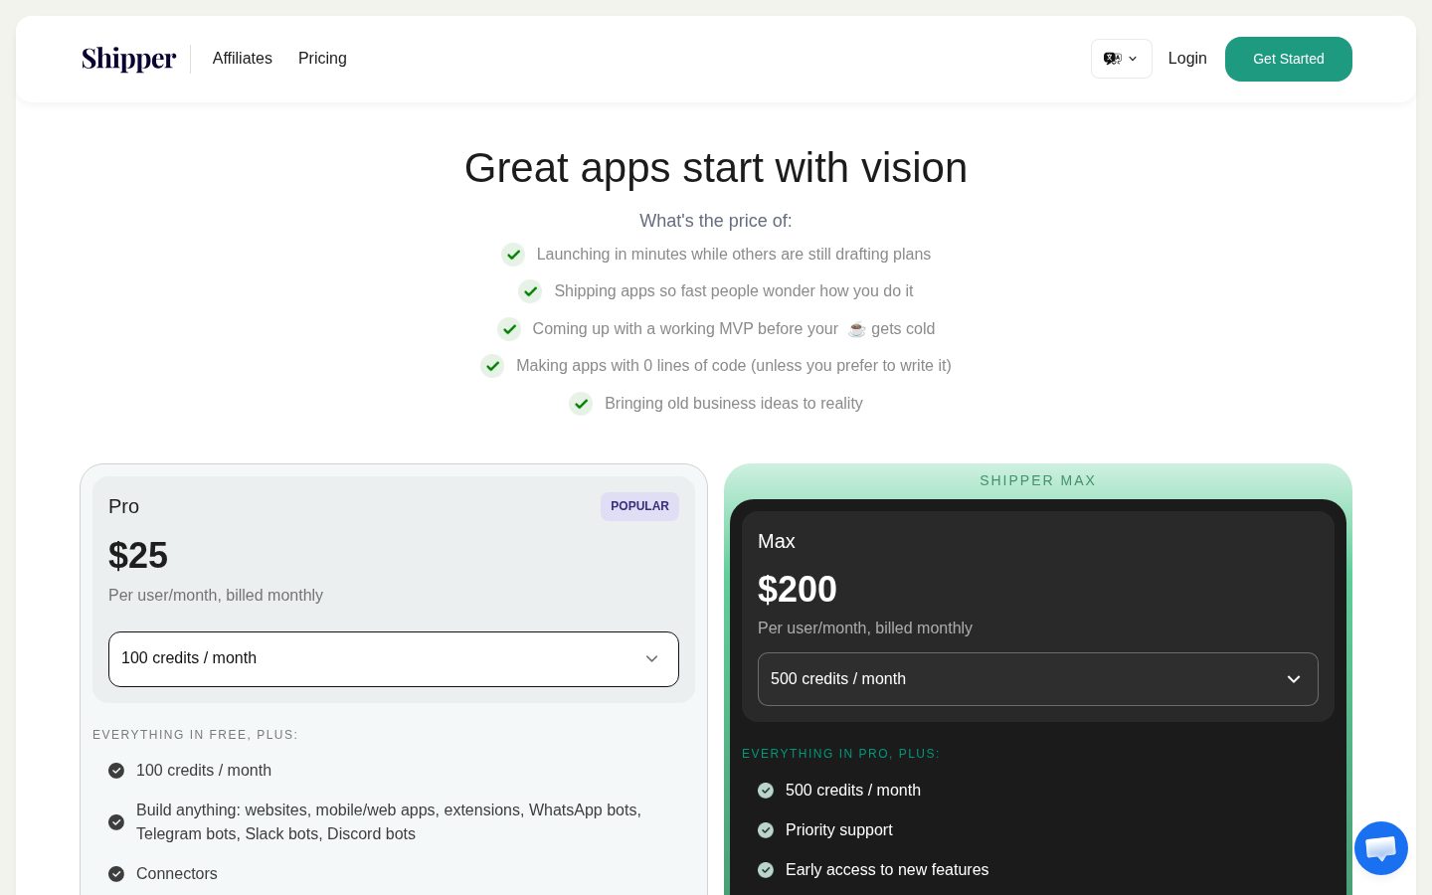Click 'What's the price of:' text

[x=716, y=221]
